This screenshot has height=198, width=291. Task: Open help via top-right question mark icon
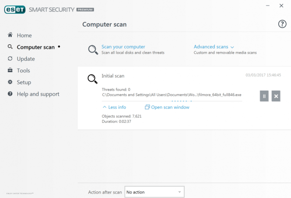coord(282,24)
